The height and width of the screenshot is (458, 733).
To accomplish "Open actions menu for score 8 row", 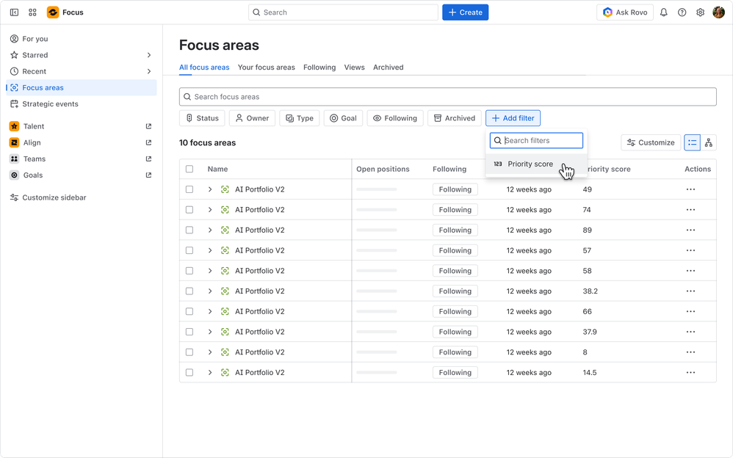I will coord(690,352).
